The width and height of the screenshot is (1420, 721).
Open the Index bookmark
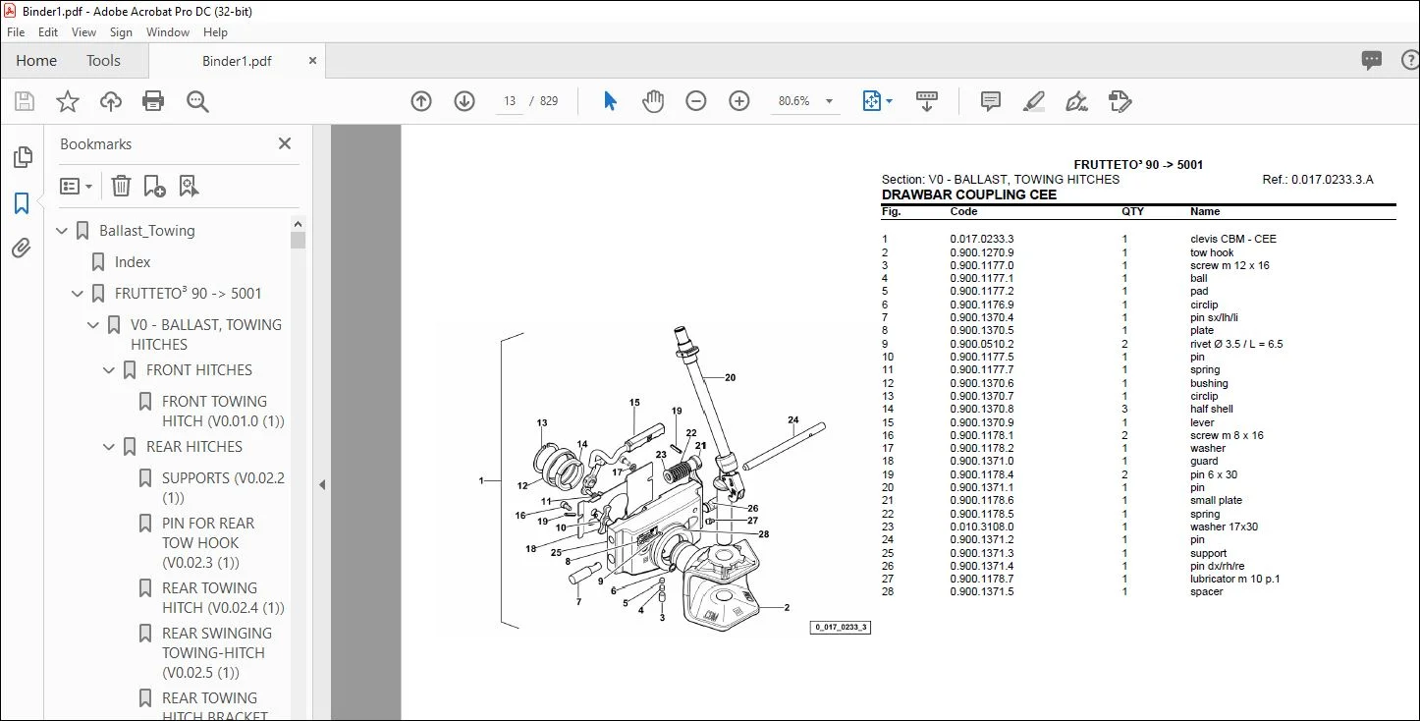(133, 262)
